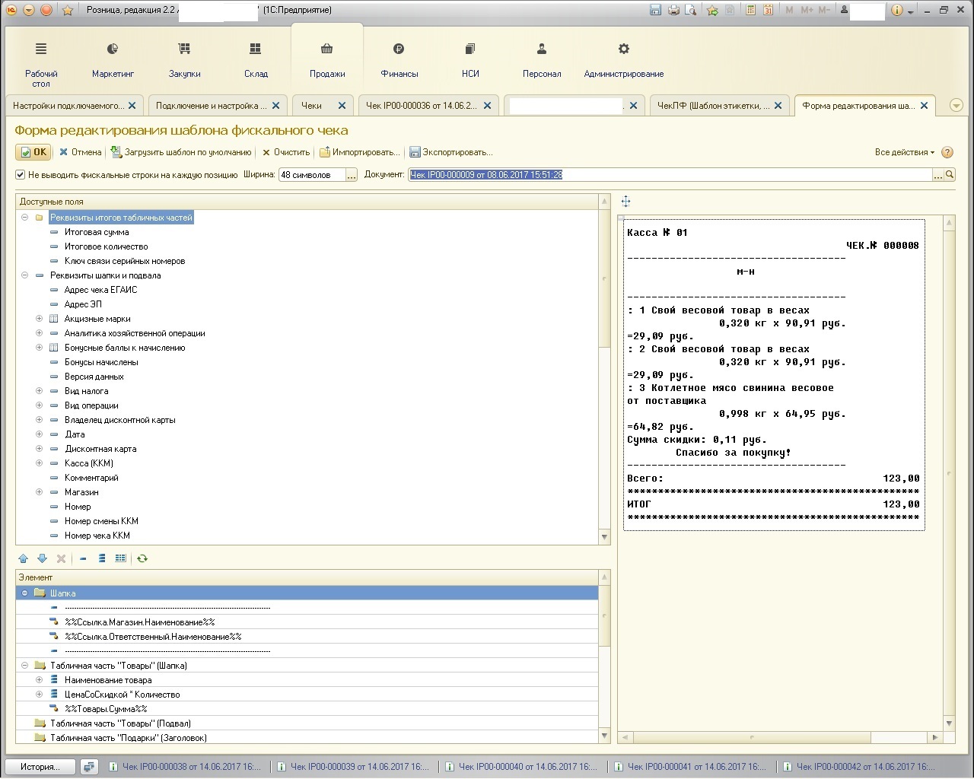The width and height of the screenshot is (974, 779).
Task: Open the Все действия dropdown menu
Action: 904,152
